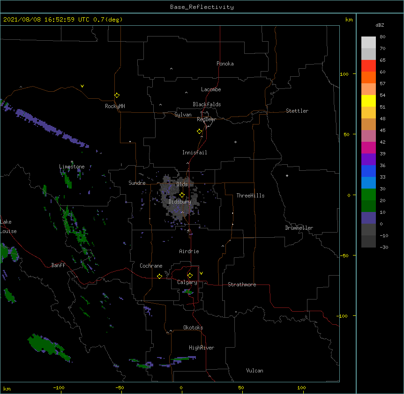
Task: Click the Okotoks label
Action: [193, 328]
